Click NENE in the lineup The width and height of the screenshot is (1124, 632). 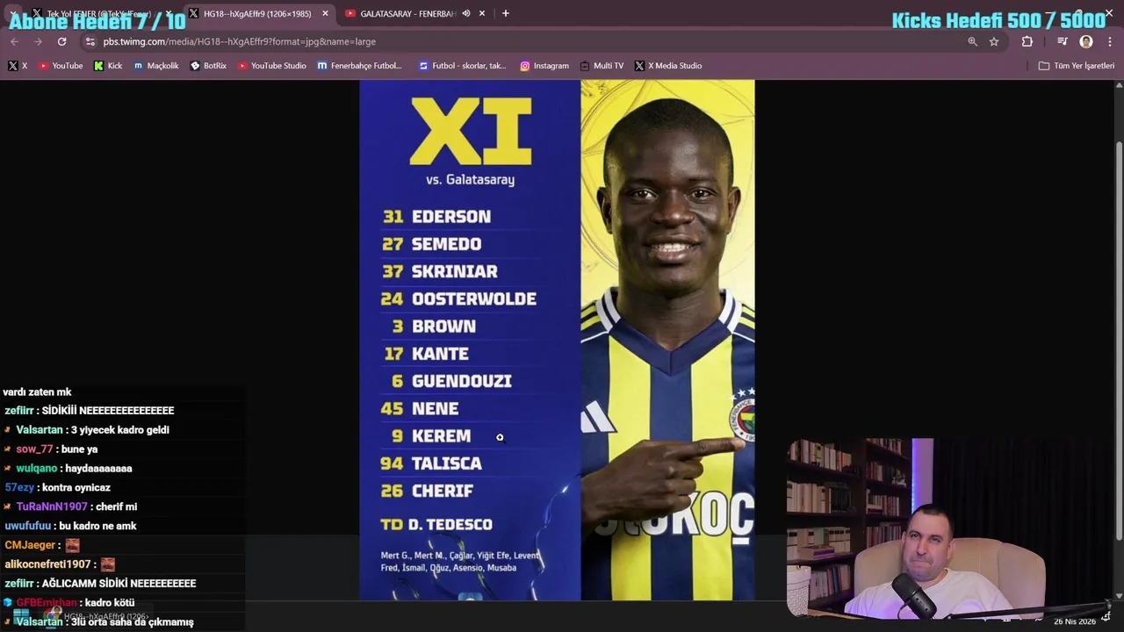click(435, 408)
